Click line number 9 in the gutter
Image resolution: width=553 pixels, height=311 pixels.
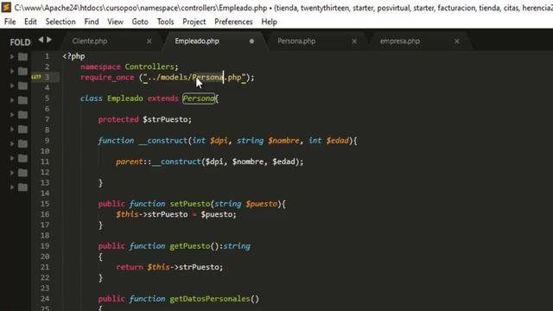(47, 140)
